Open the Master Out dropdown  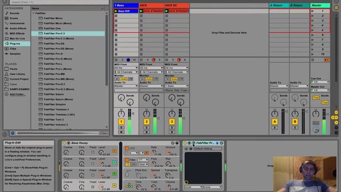pyautogui.click(x=320, y=90)
